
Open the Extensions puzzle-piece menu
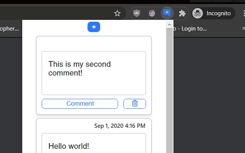[182, 13]
